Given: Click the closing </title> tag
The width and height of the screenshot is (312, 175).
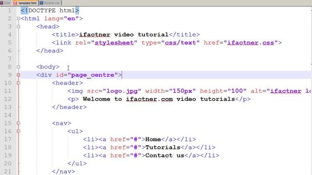Looking at the screenshot, I should [184, 35].
